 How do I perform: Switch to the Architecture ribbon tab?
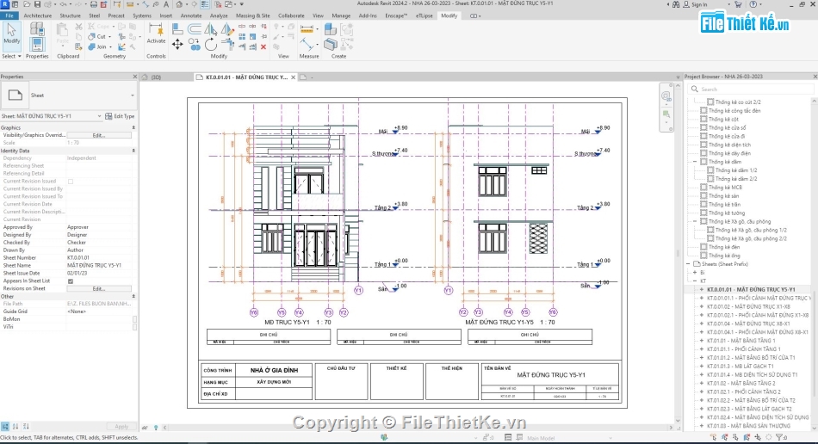tap(38, 15)
